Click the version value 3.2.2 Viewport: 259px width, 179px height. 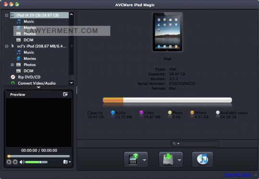click(174, 78)
